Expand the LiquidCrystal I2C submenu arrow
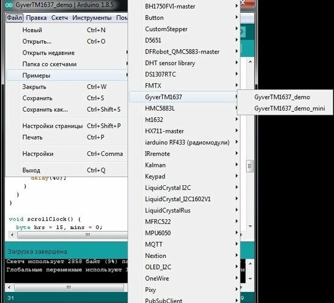This screenshot has width=334, height=303. coord(237,188)
